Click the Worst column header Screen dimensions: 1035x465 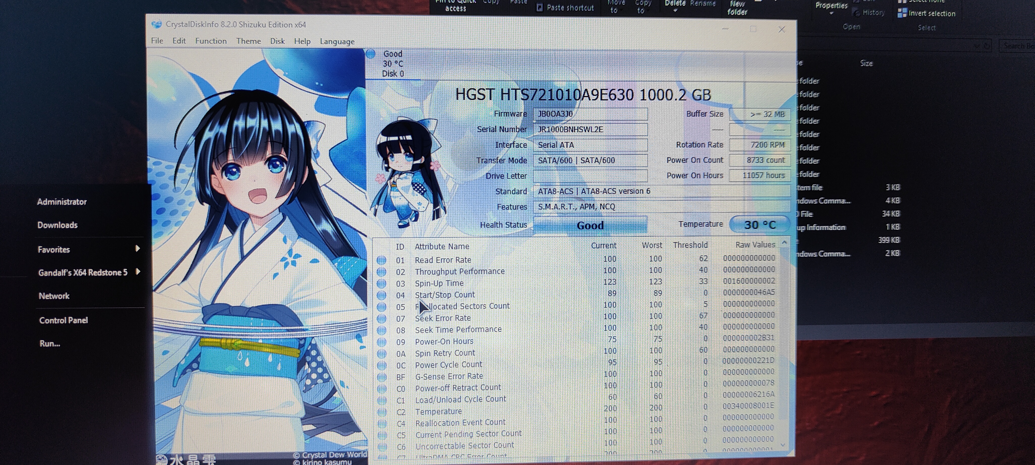coord(651,245)
